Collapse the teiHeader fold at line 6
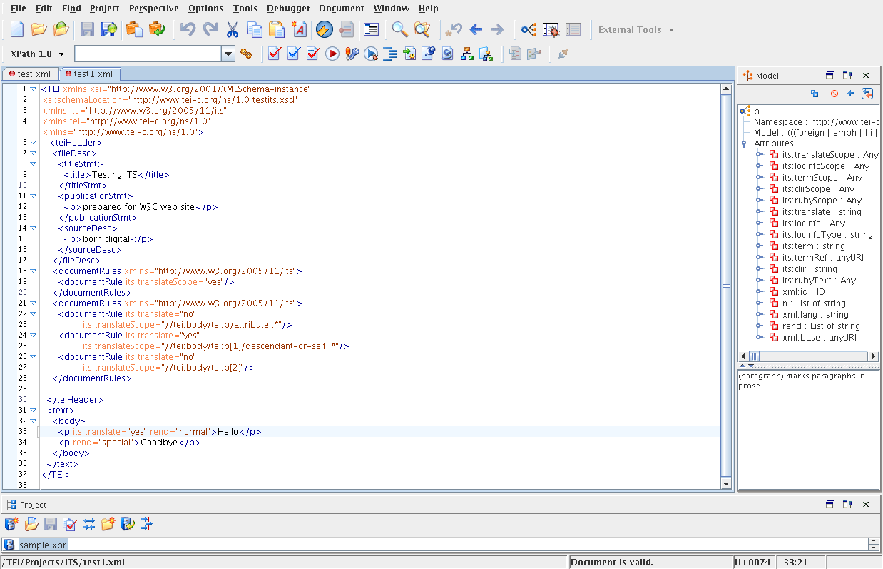The width and height of the screenshot is (883, 569). pos(33,142)
